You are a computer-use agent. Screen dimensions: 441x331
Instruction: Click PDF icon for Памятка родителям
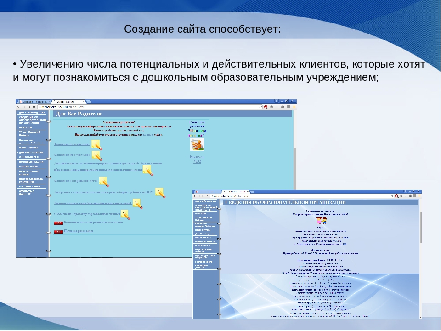coord(58,232)
